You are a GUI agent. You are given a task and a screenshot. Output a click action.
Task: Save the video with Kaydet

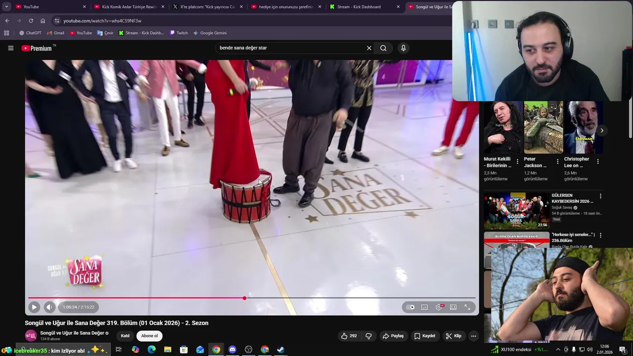(425, 336)
